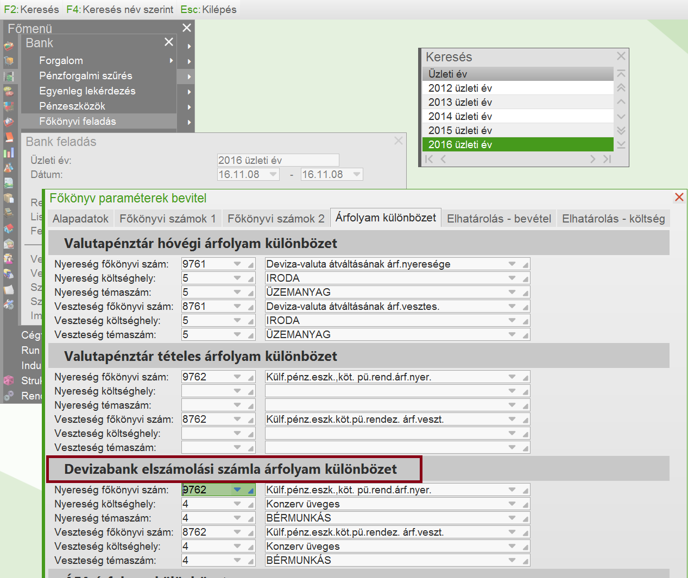Open dropdown of last BÉRMUNKÁS field
688x578 pixels.
pyautogui.click(x=512, y=560)
